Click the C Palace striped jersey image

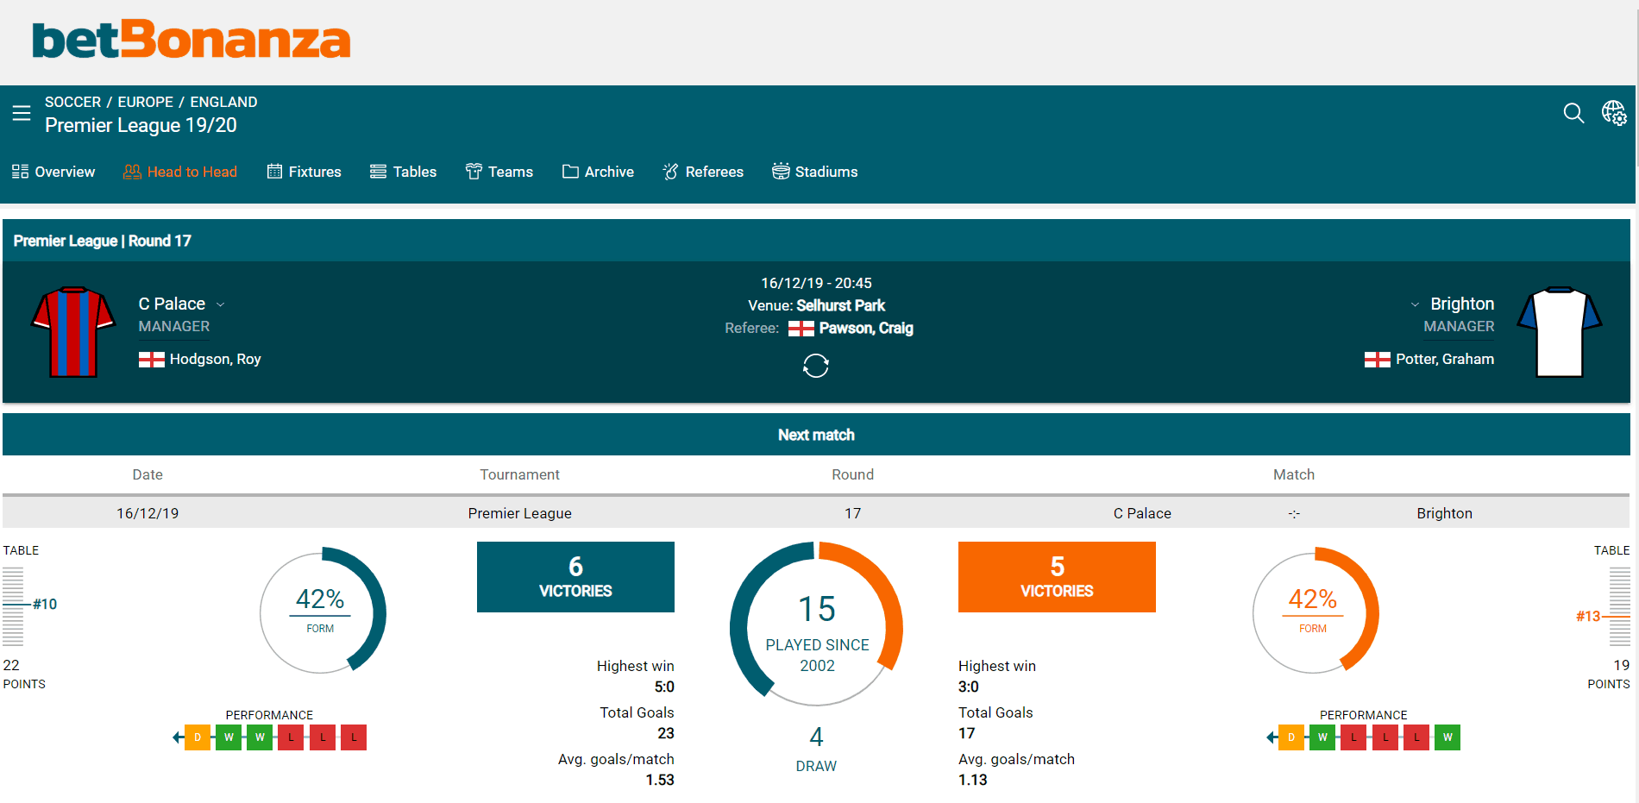point(73,332)
